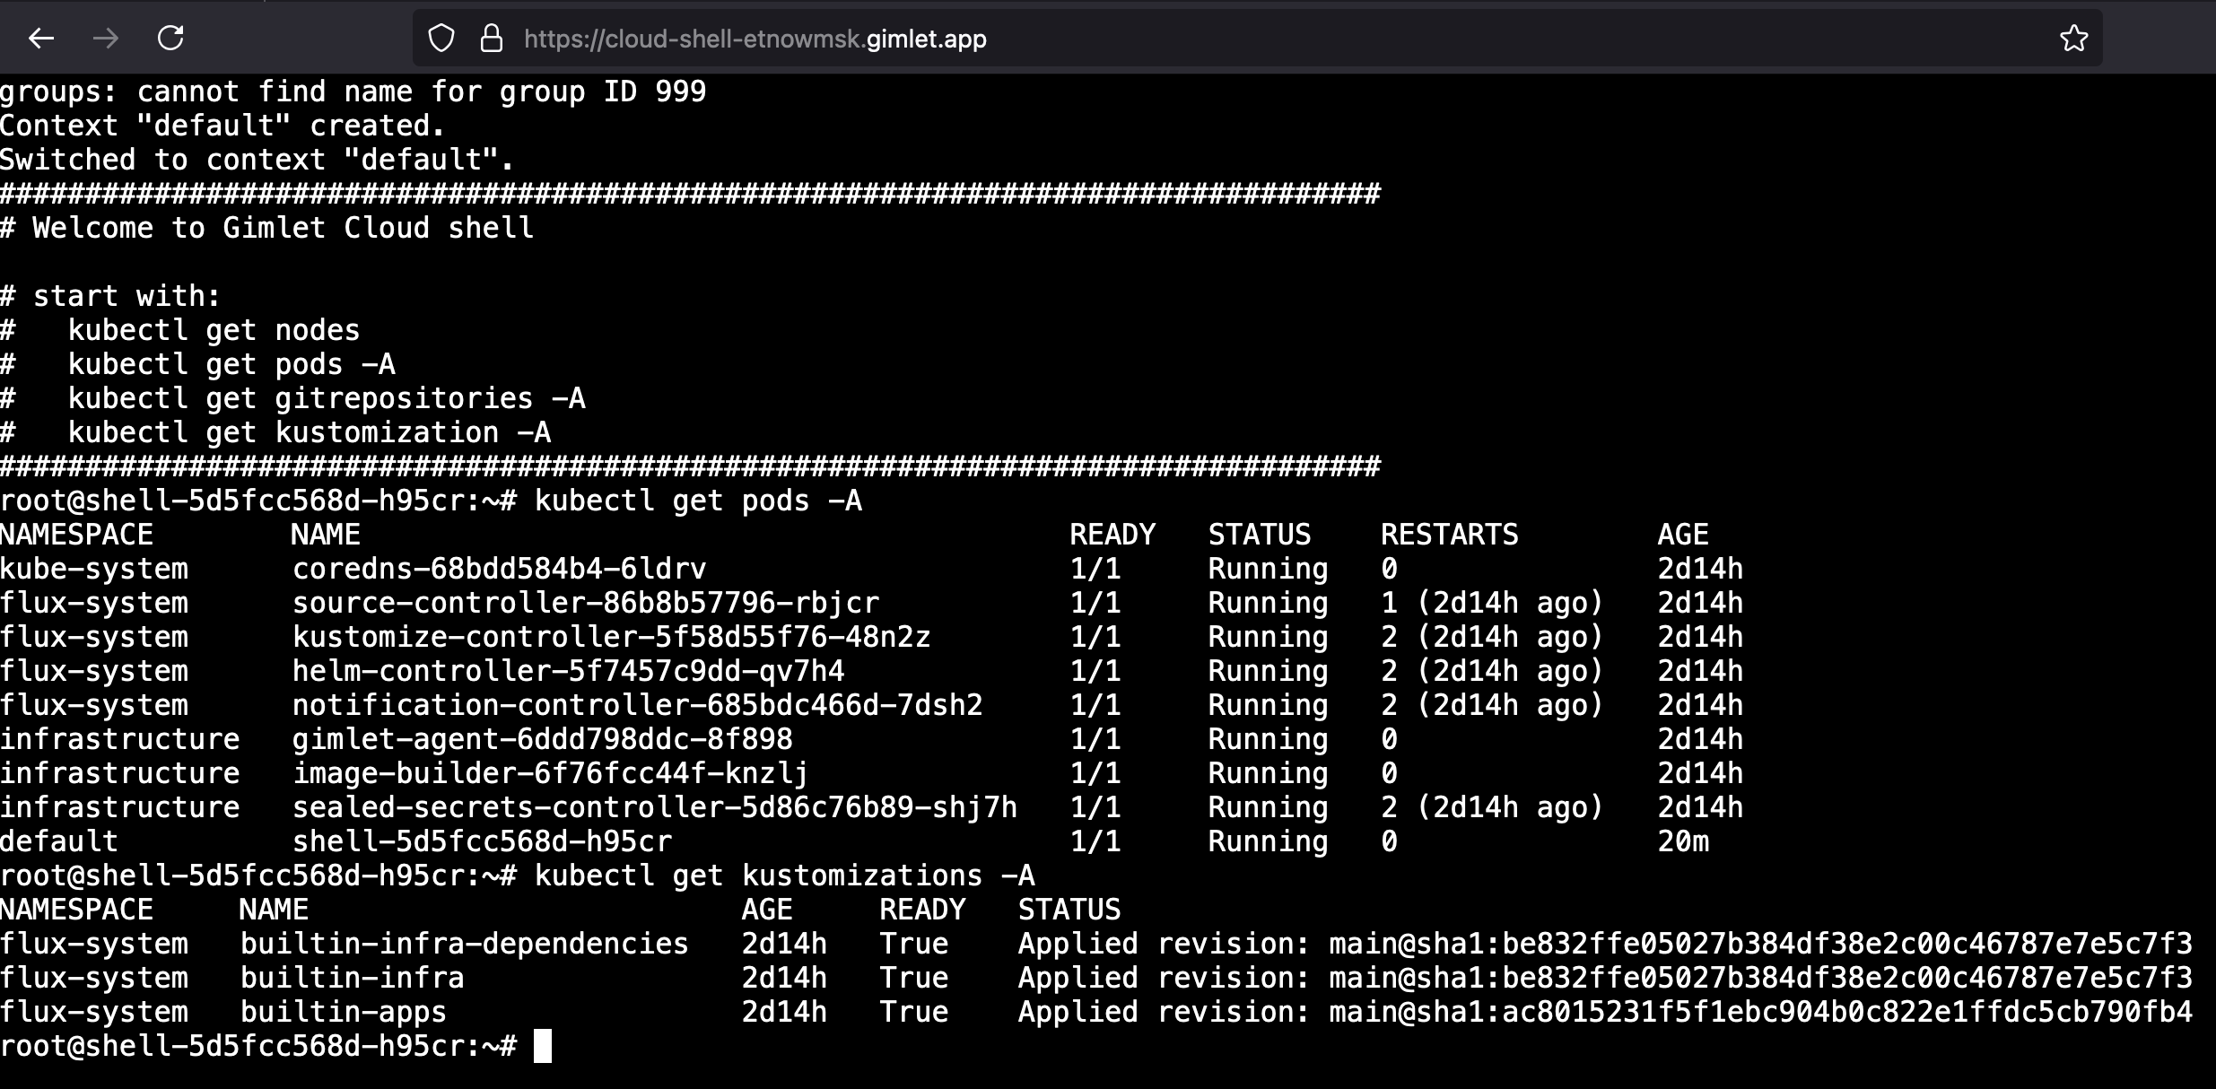
Task: Click the 'Context "default" created.' line
Action: pos(222,126)
